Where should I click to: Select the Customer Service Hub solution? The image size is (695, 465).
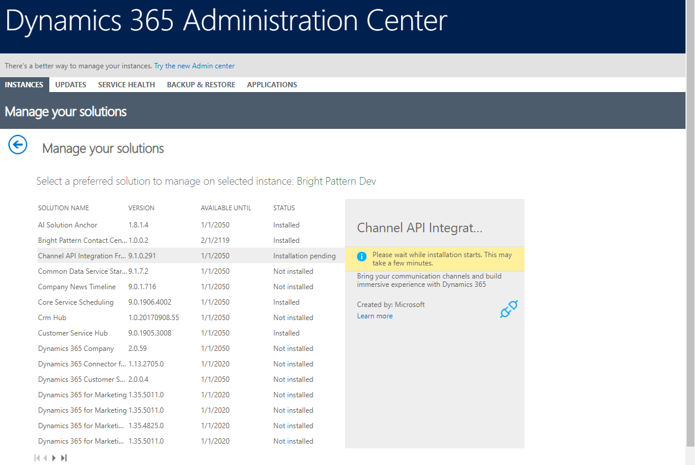click(191, 333)
